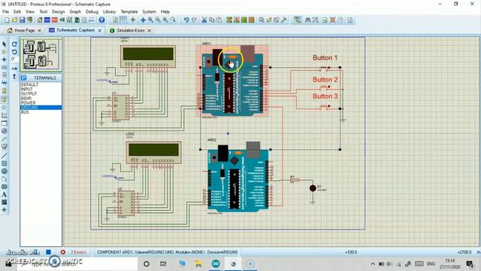Viewport: 481px width, 271px height.
Task: Click the Home Page toolbar icon
Action: pyautogui.click(x=40, y=20)
